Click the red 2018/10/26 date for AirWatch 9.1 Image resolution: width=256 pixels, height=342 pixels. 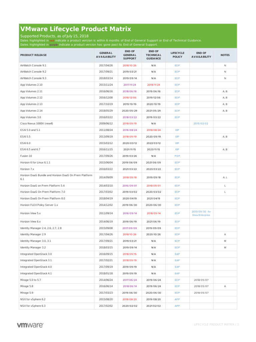tap(130, 65)
